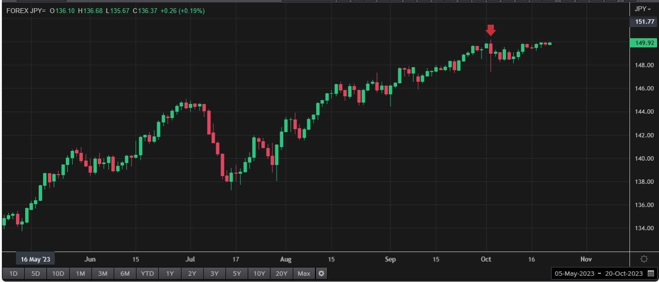
Task: Edit the start date 05-May-2023
Action: click(x=574, y=274)
